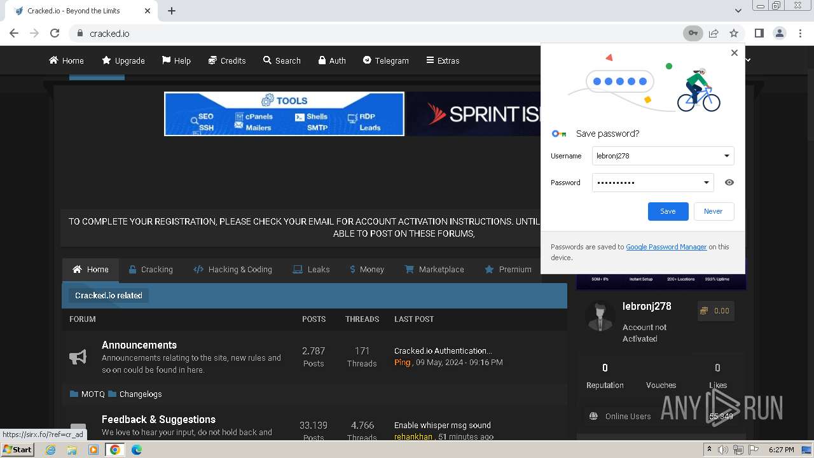Click the password key icon in address bar
Screen dimensions: 814x458
[x=693, y=33]
